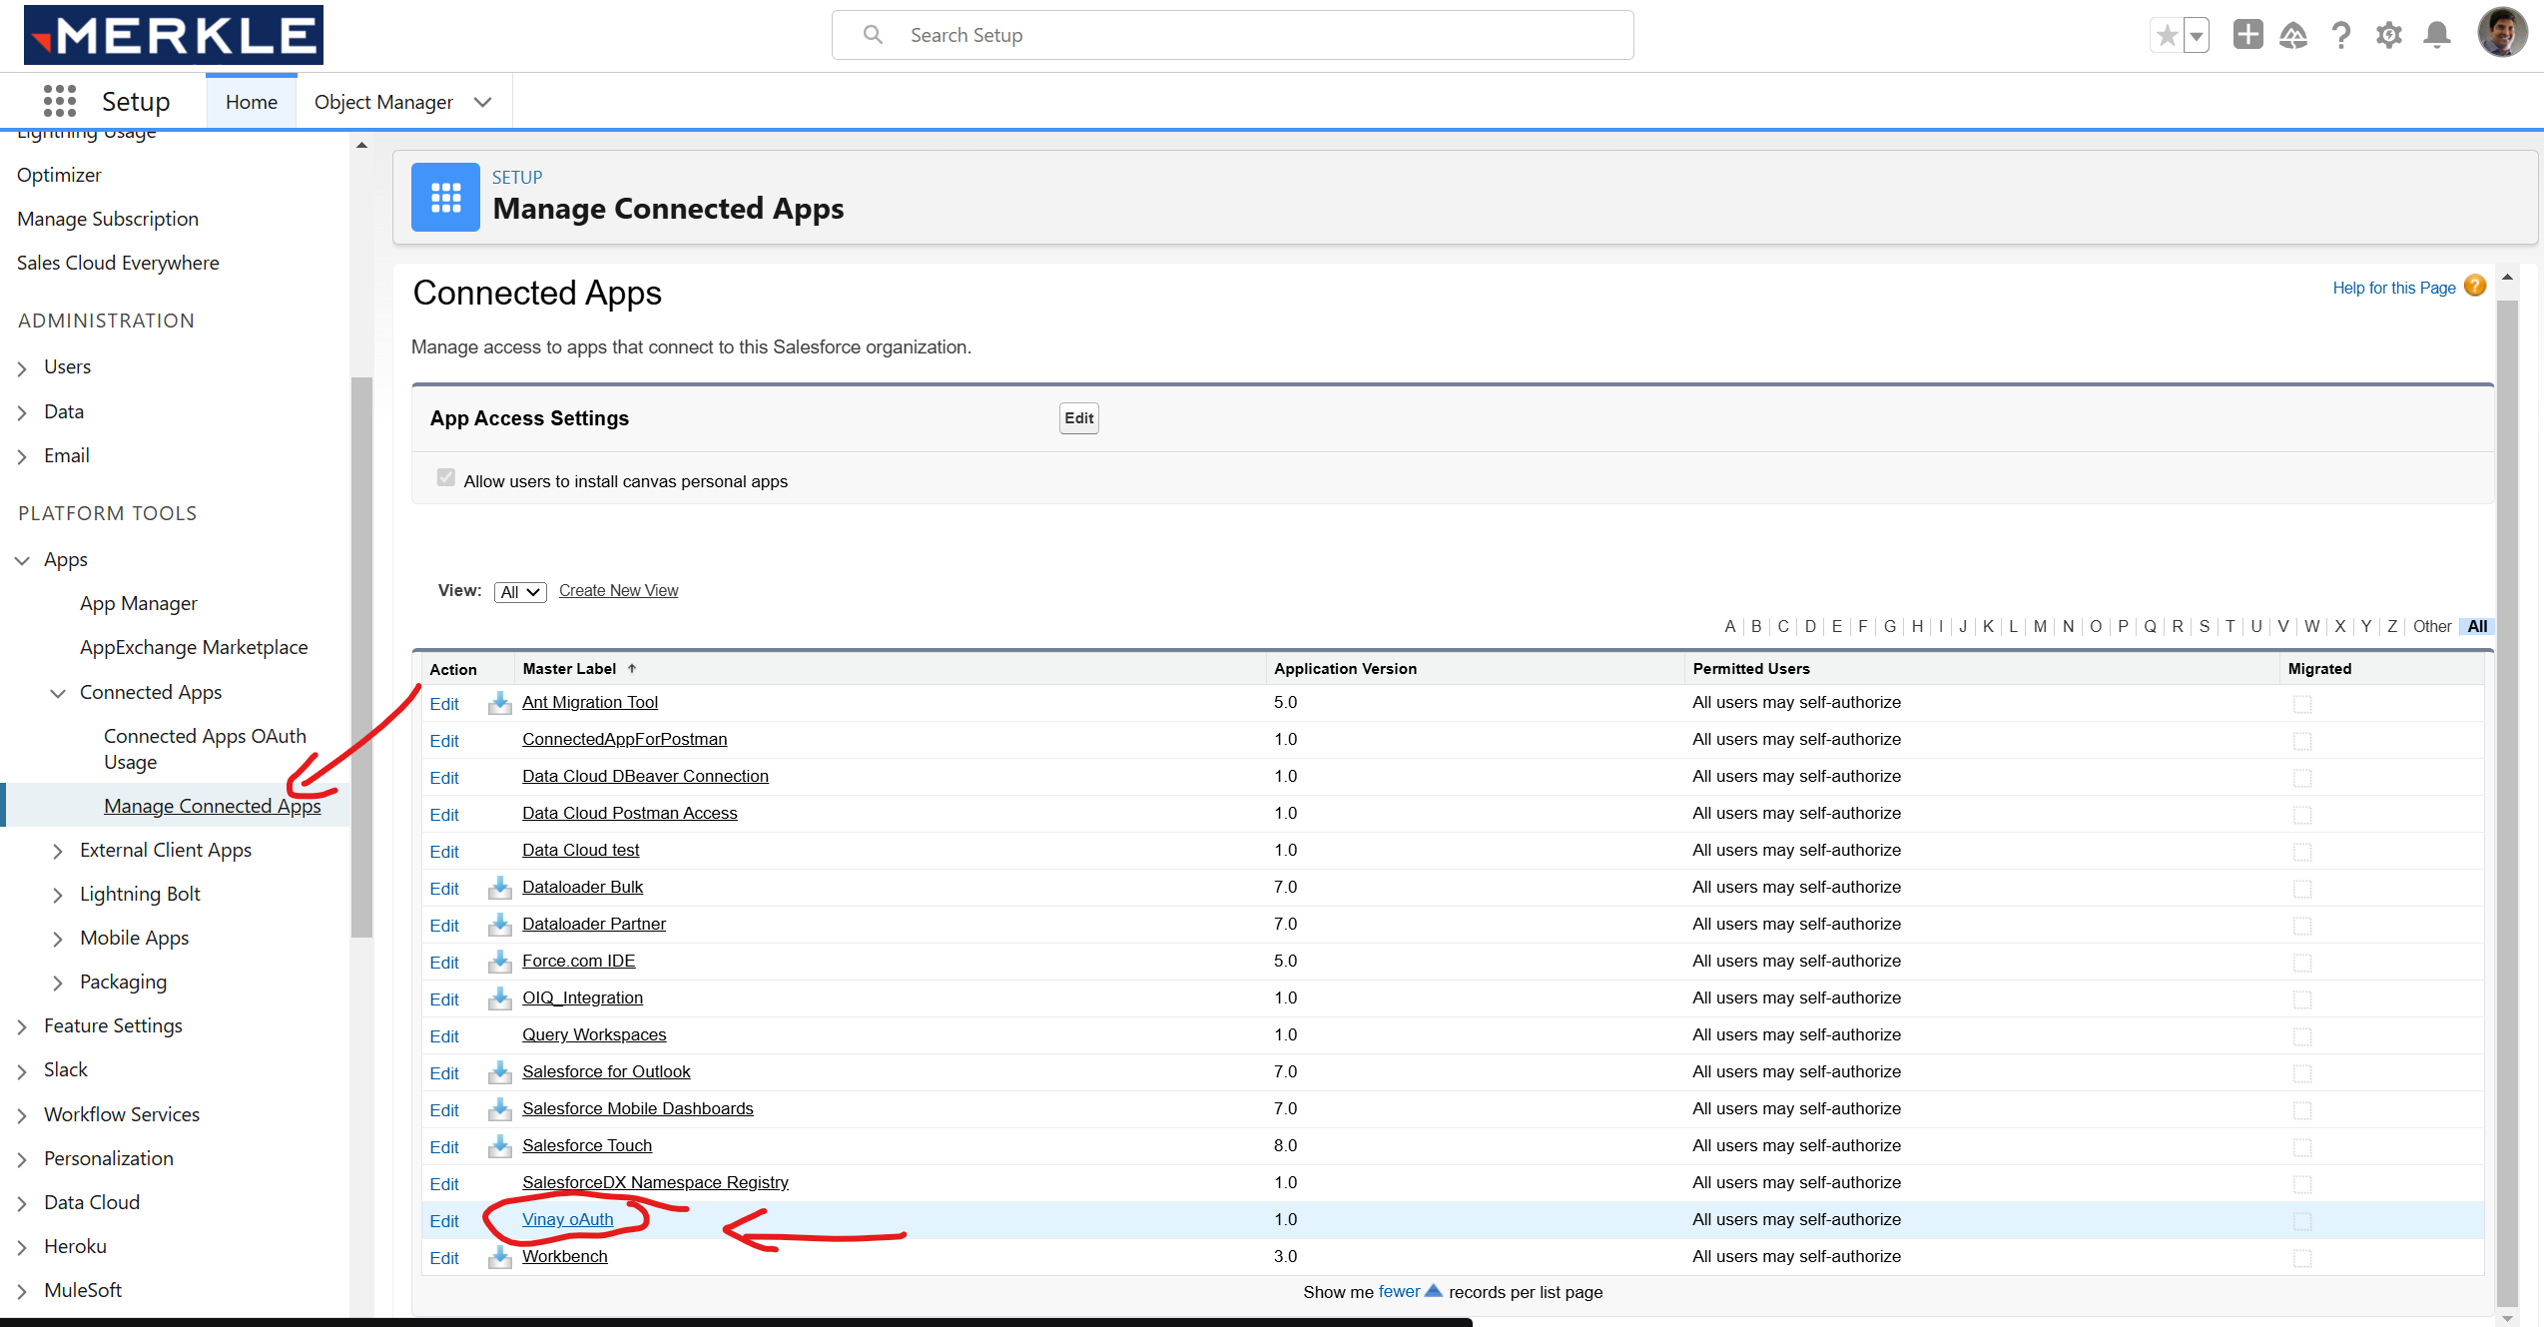
Task: Toggle Migrated checkbox for Workbench
Action: coord(2302,1258)
